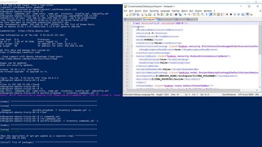Click the Save All toolbar icon
The height and width of the screenshot is (147, 262).
pos(138,15)
